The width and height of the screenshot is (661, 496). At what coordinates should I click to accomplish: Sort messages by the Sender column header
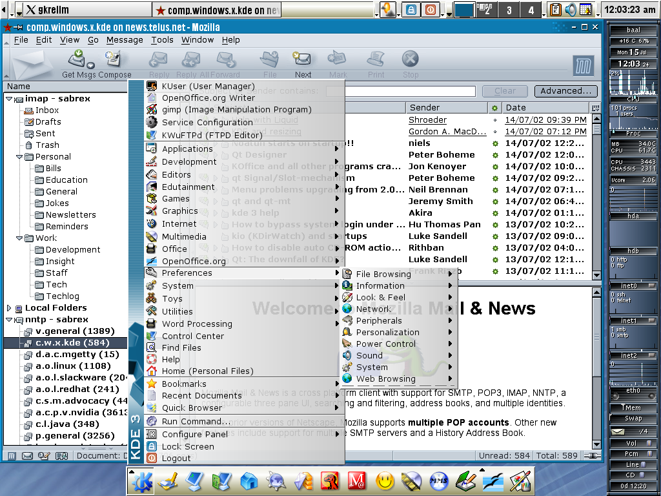[x=446, y=108]
